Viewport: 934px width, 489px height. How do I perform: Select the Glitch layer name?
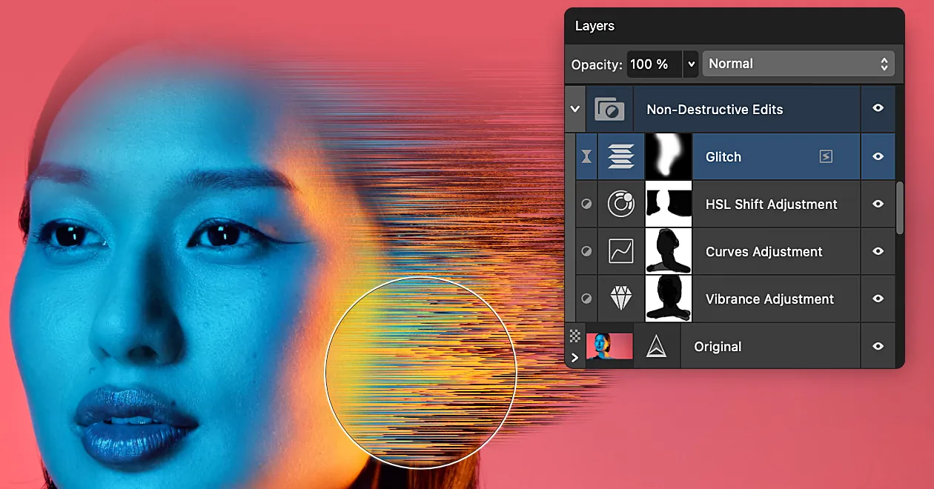click(x=723, y=156)
